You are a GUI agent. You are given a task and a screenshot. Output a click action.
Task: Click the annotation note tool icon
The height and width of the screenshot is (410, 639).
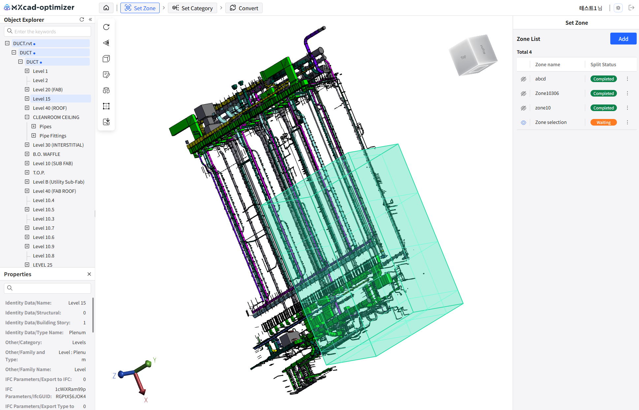(106, 74)
